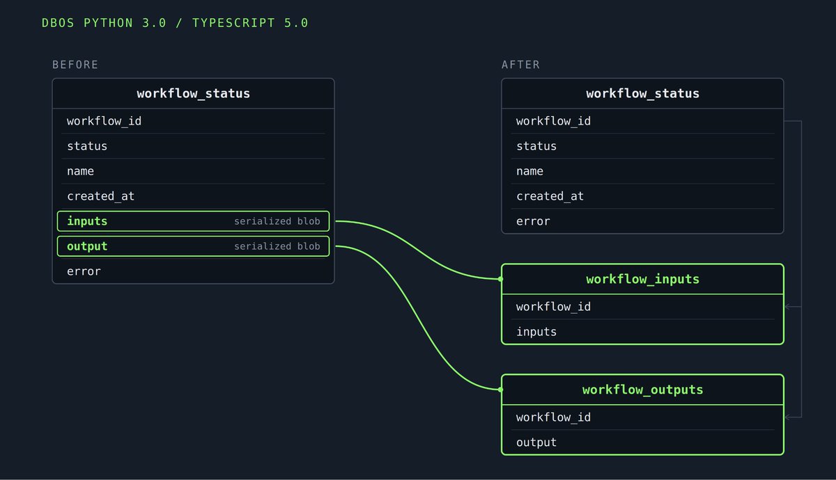Select inputs row in workflow_inputs table
The image size is (836, 480).
642,332
